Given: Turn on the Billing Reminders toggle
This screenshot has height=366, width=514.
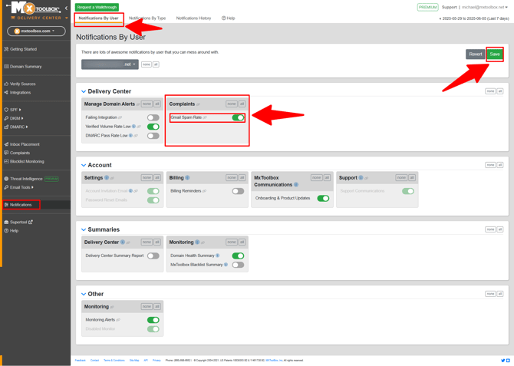Looking at the screenshot, I should point(238,191).
